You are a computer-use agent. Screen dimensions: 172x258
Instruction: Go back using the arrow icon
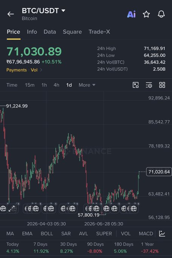coord(11,14)
